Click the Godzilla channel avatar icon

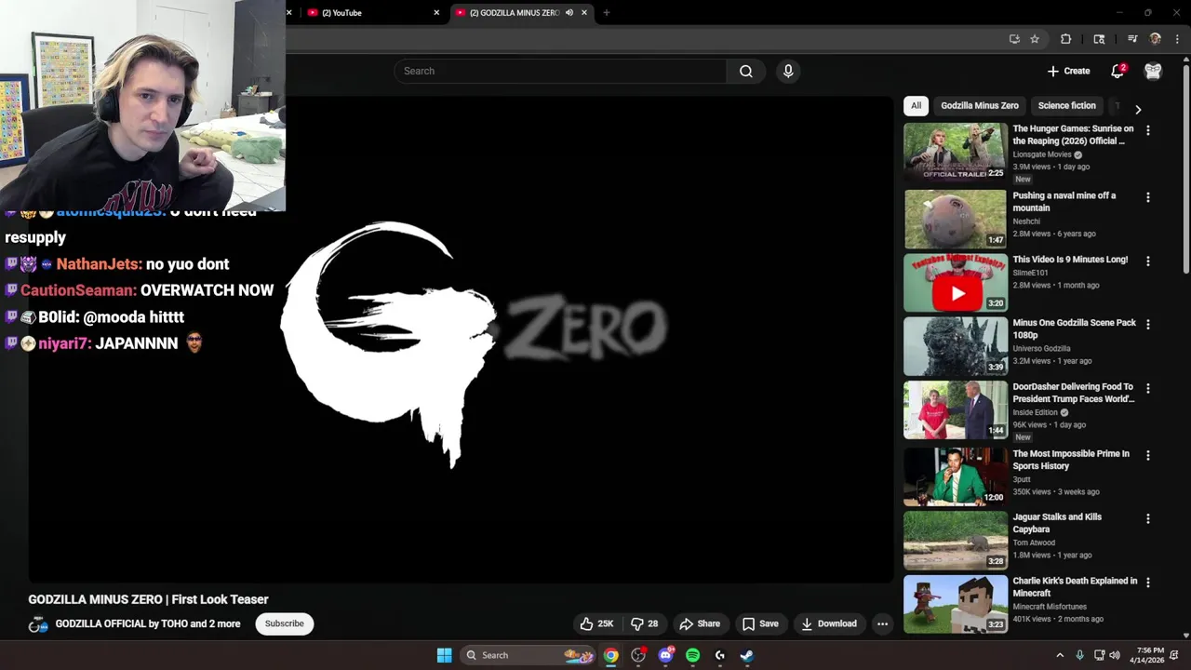[x=38, y=624]
